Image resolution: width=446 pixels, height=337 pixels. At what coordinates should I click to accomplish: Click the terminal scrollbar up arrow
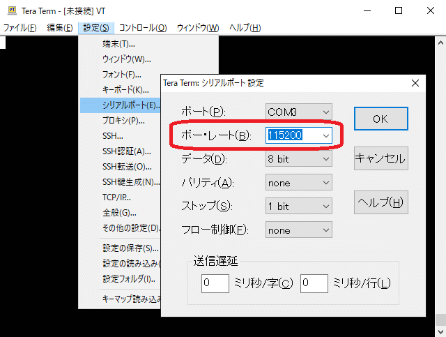point(440,43)
